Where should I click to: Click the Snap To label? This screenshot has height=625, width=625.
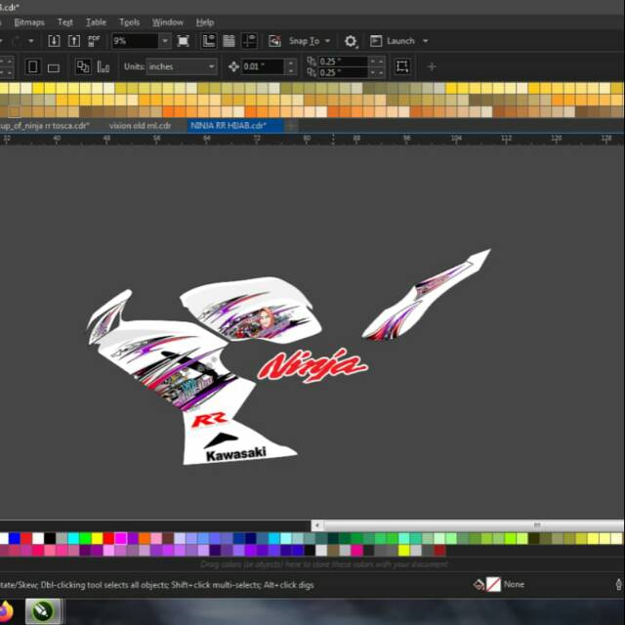point(304,41)
